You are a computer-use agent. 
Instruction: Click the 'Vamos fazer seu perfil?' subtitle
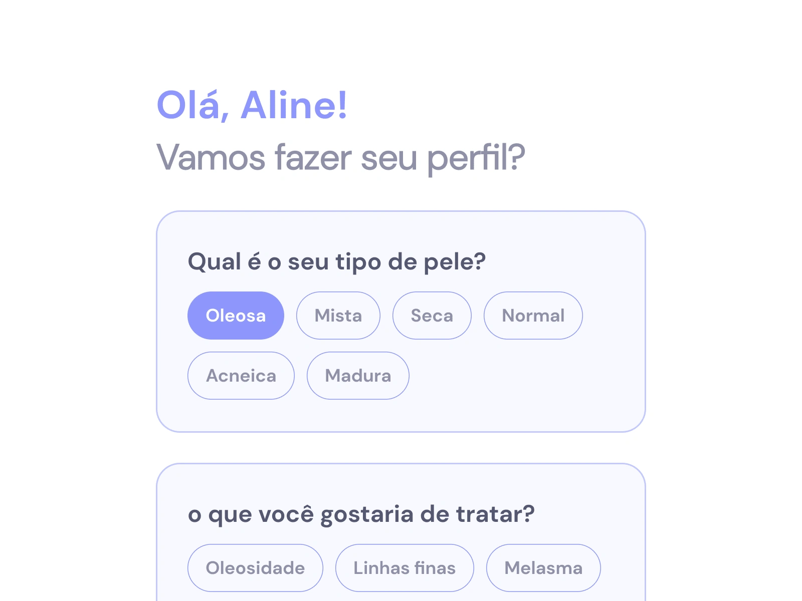[341, 158]
